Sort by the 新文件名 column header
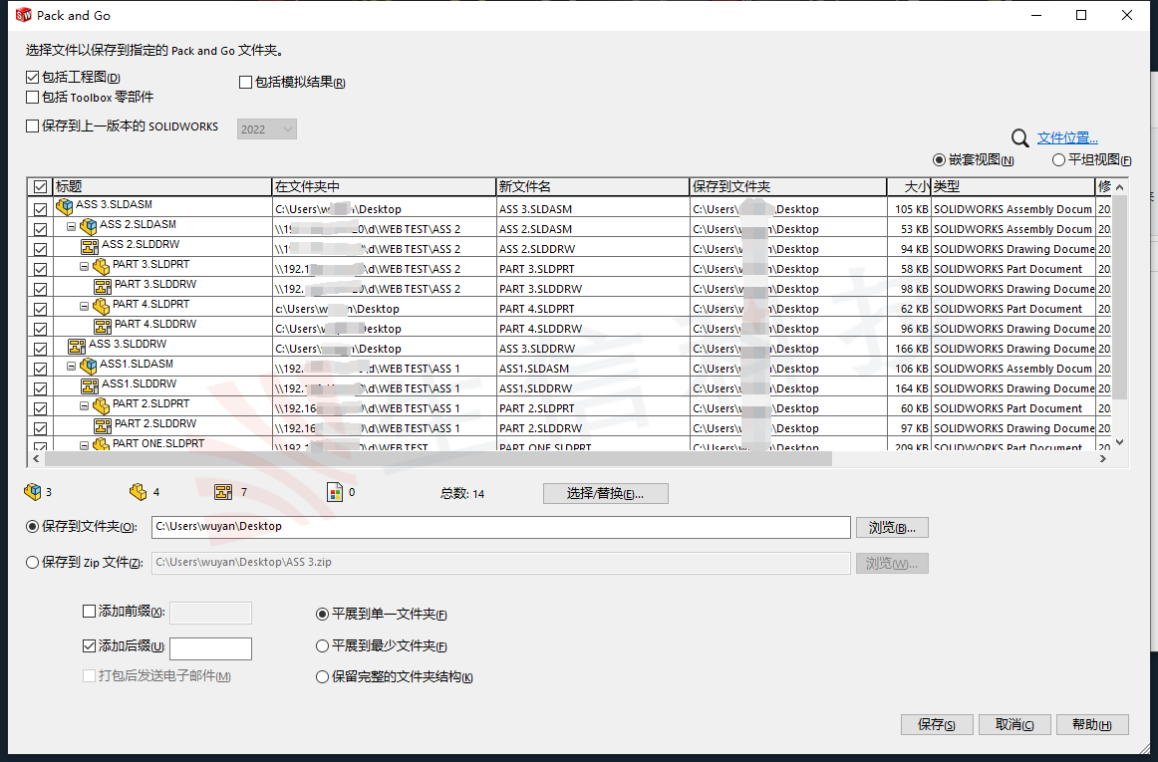The image size is (1158, 762). tap(592, 186)
